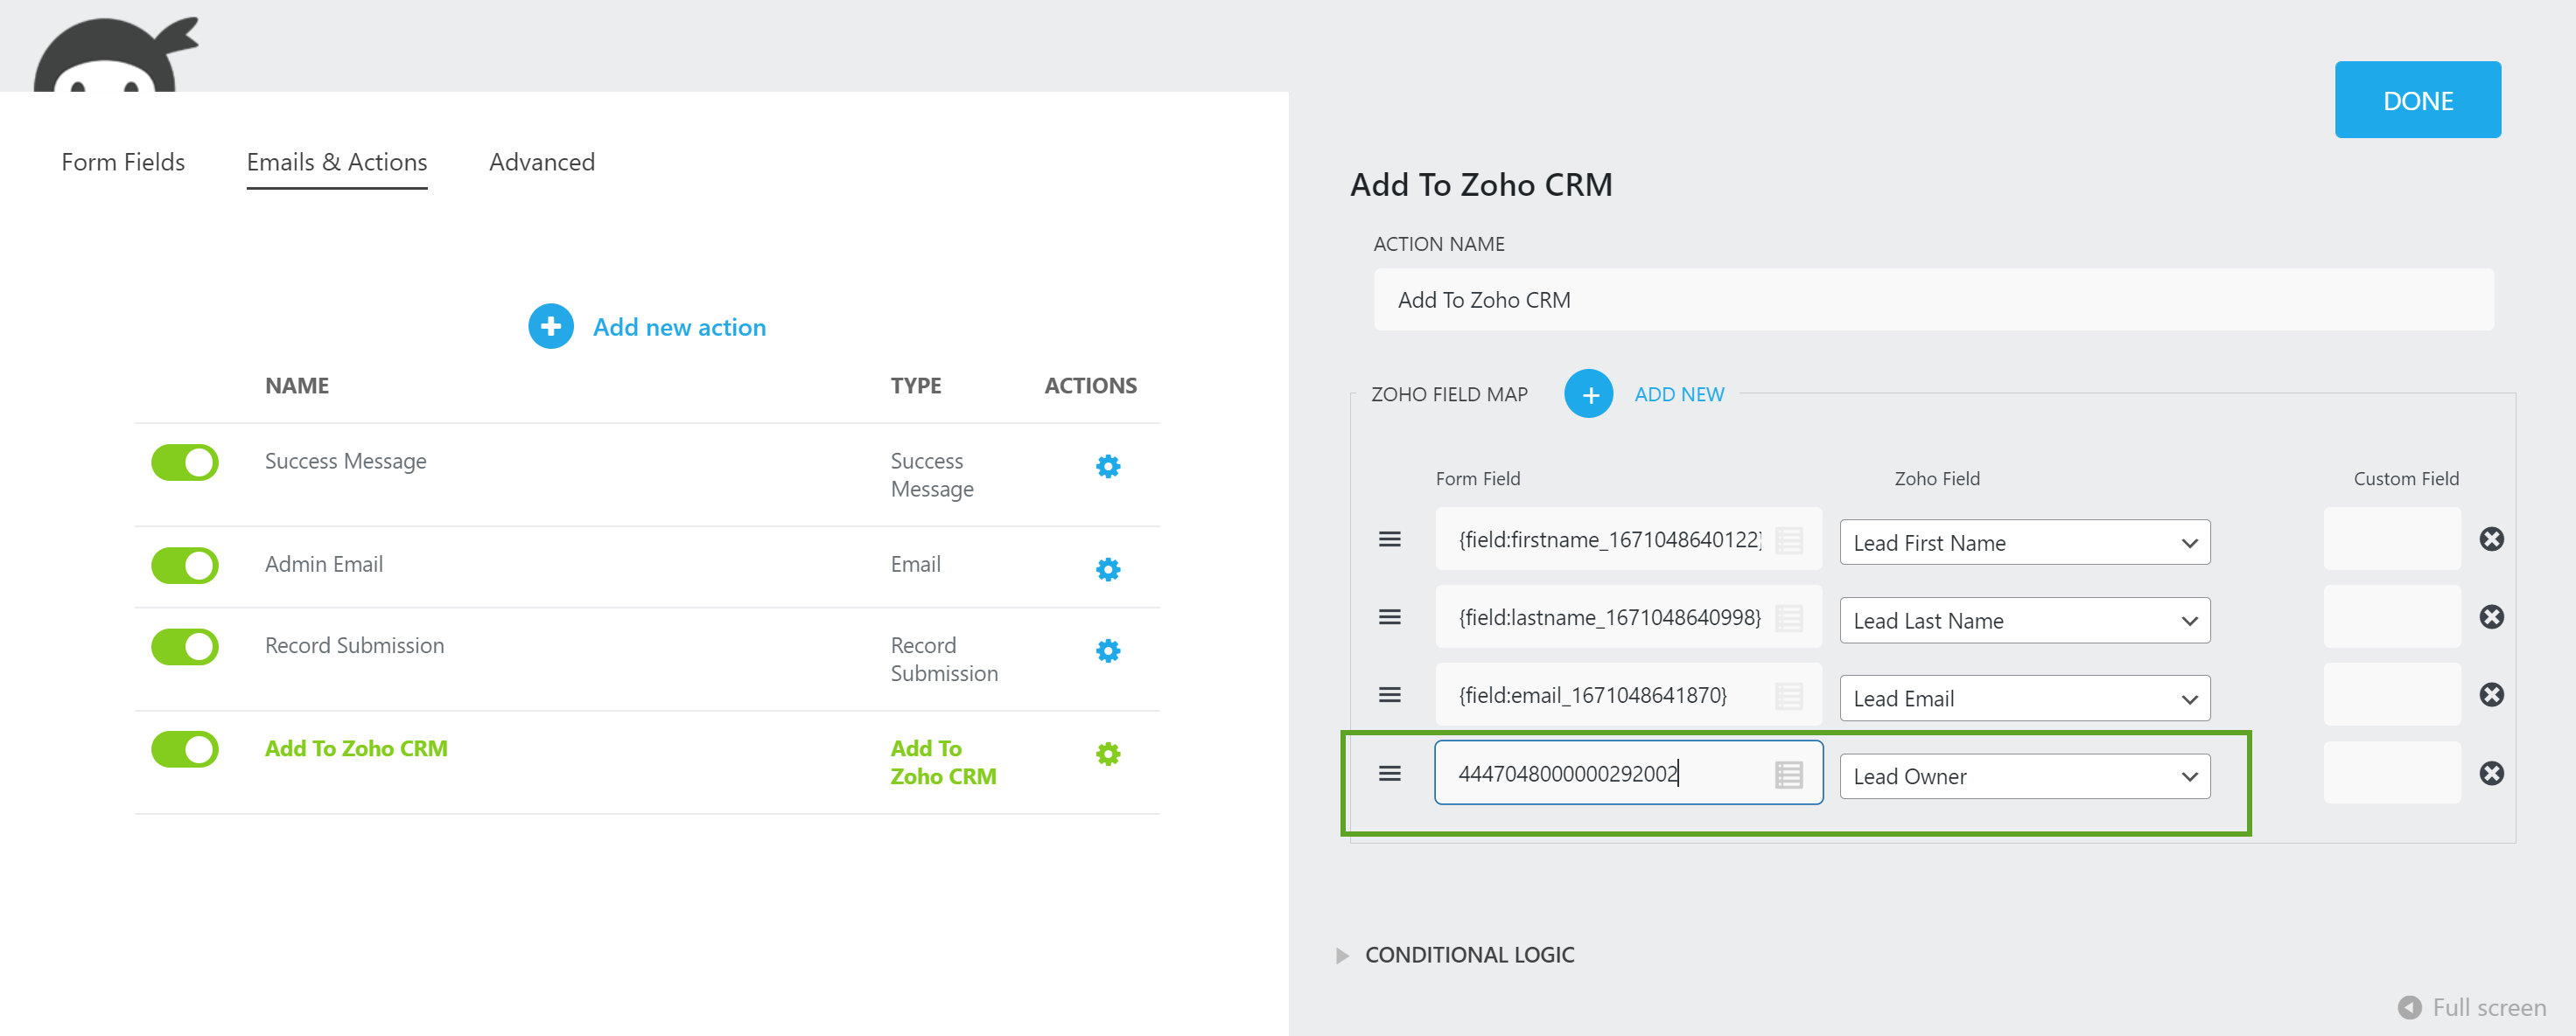
Task: Turn off the Add To Zoho CRM toggle
Action: pyautogui.click(x=185, y=749)
